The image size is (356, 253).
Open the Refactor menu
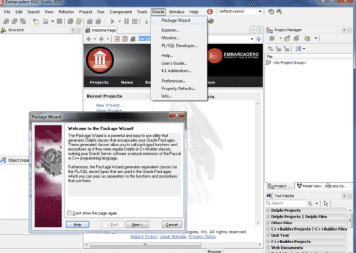(66, 12)
